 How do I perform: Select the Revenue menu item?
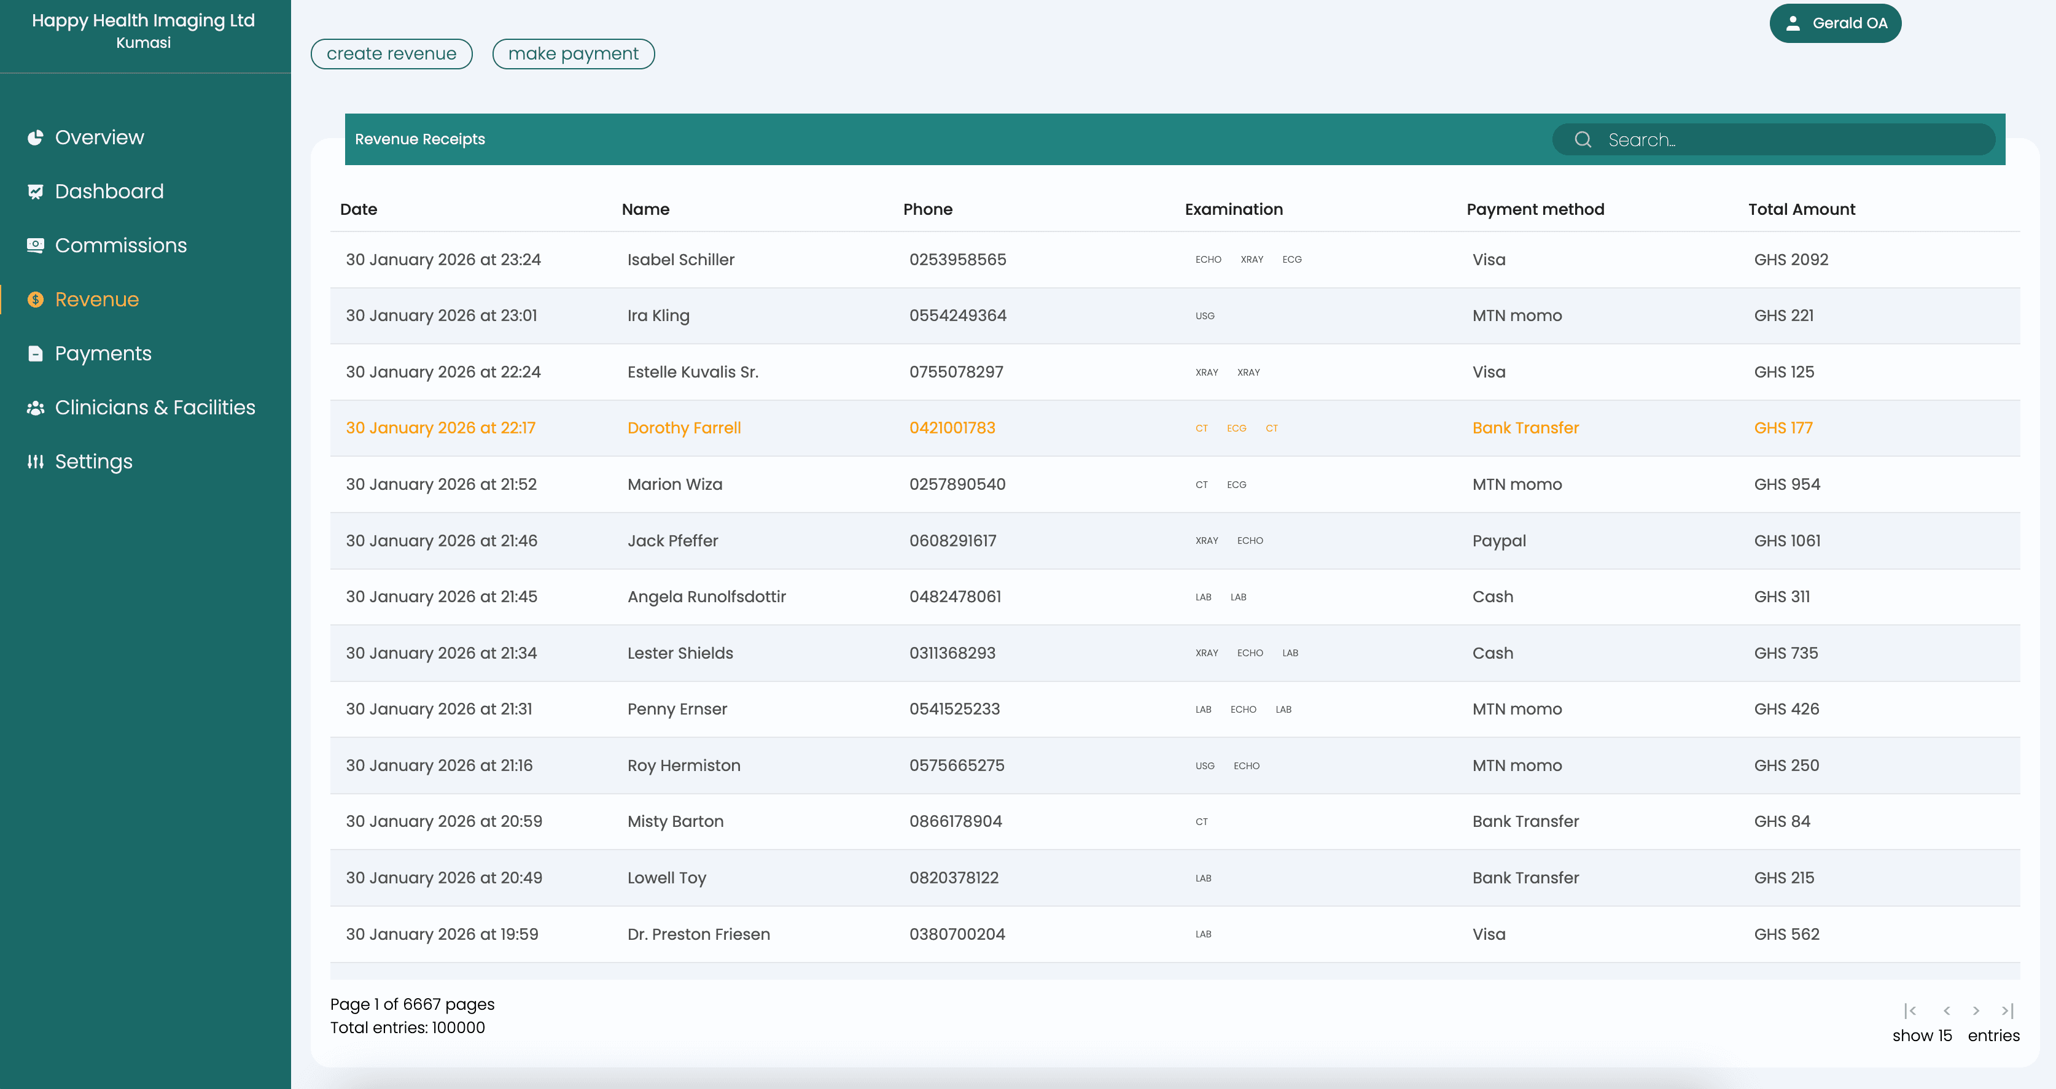click(96, 300)
